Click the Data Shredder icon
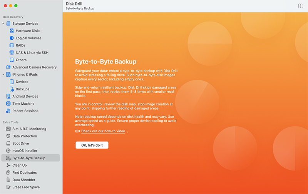308x194 pixels. coord(8,180)
